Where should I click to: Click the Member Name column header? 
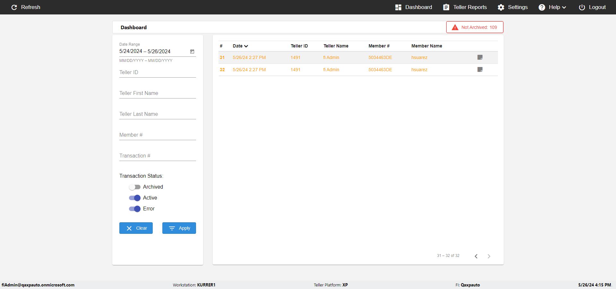[427, 46]
